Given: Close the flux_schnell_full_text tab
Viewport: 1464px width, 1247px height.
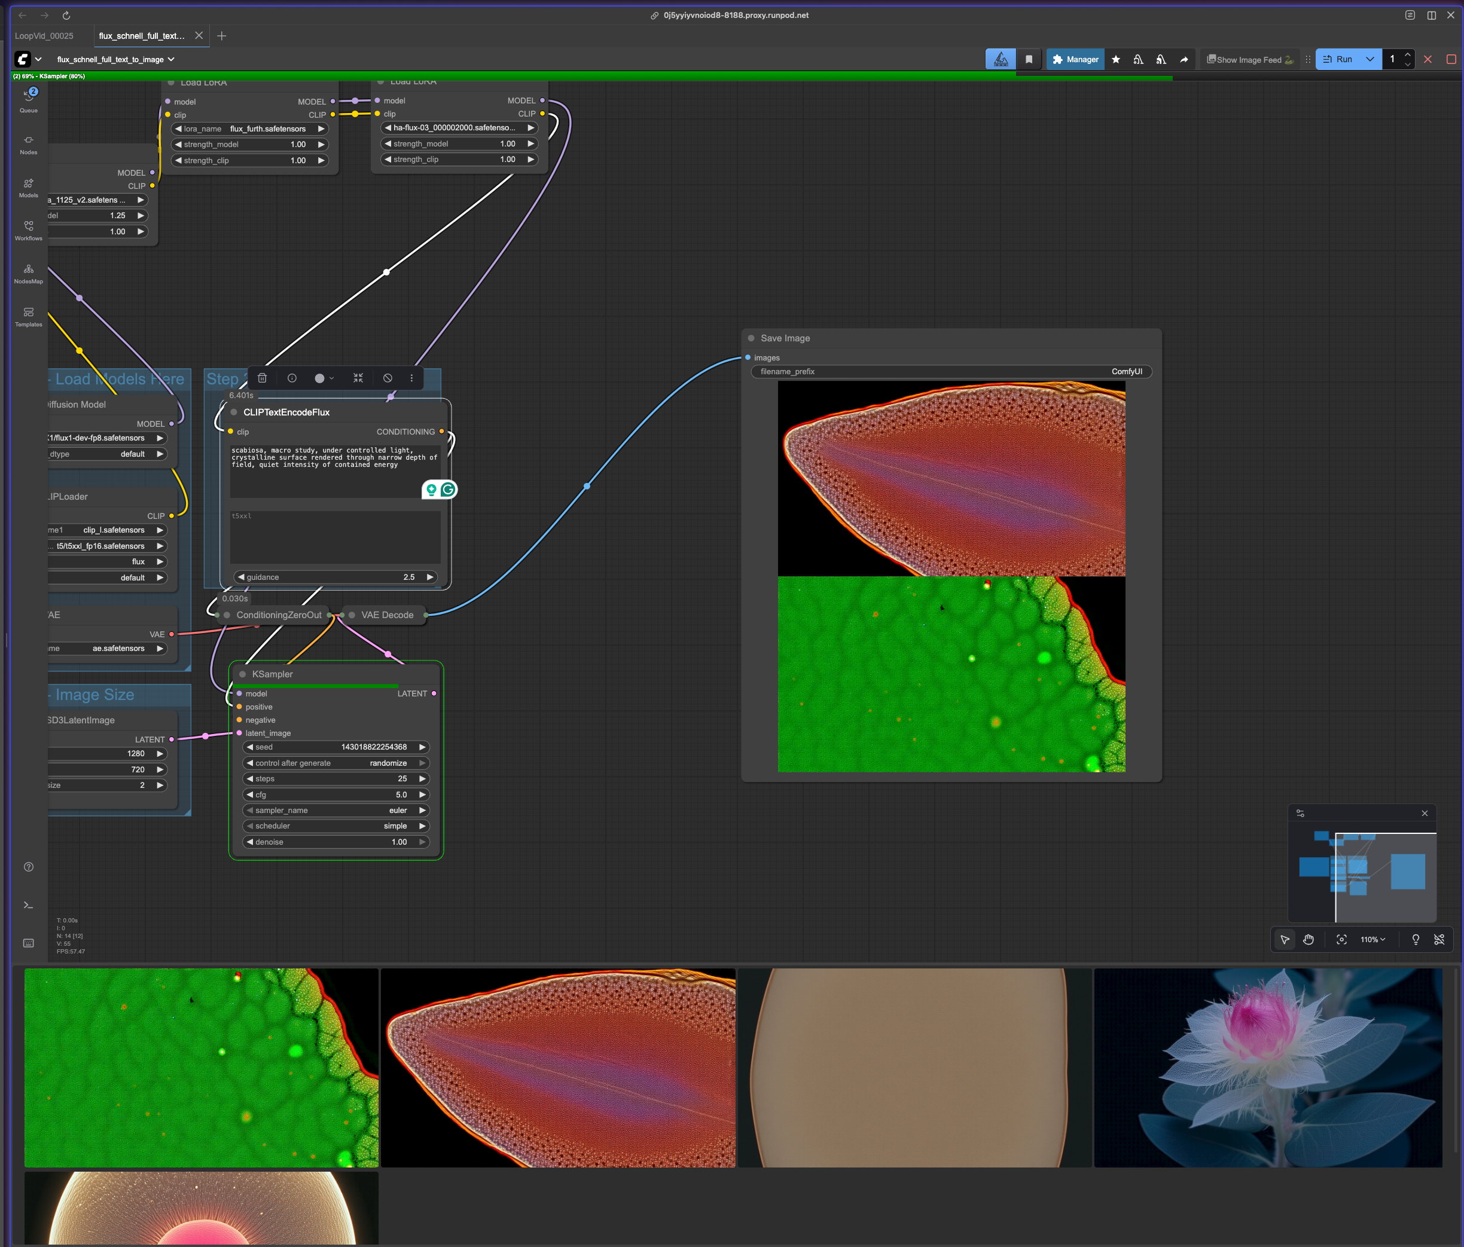Looking at the screenshot, I should coord(199,36).
